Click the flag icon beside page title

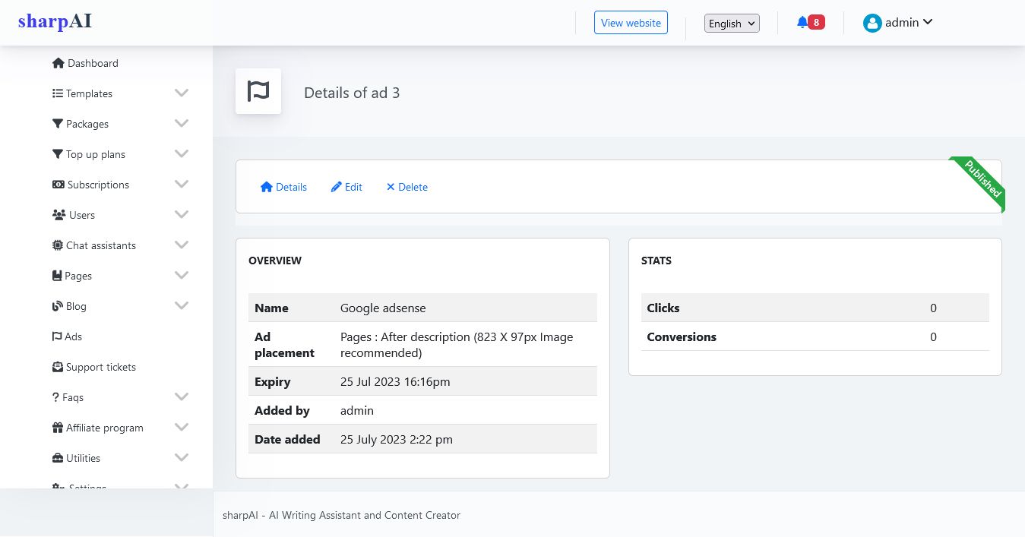coord(258,92)
